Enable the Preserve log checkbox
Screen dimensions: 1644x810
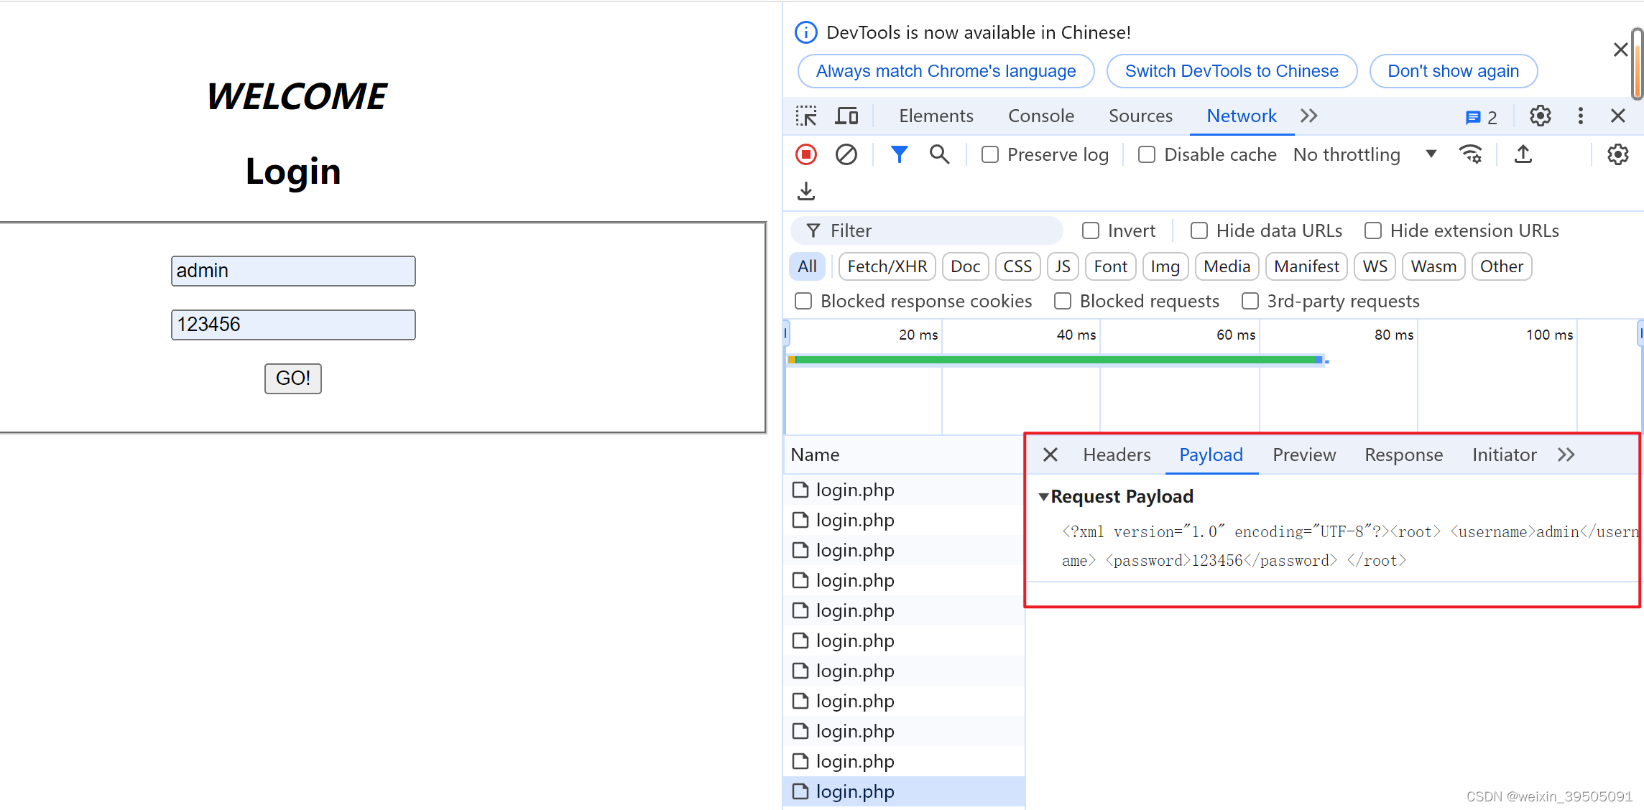point(990,154)
